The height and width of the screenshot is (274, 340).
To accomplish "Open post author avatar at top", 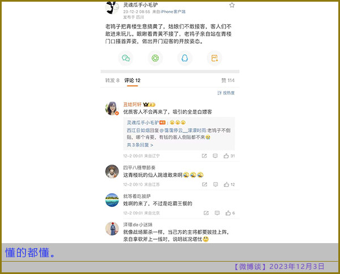I will click(x=112, y=8).
